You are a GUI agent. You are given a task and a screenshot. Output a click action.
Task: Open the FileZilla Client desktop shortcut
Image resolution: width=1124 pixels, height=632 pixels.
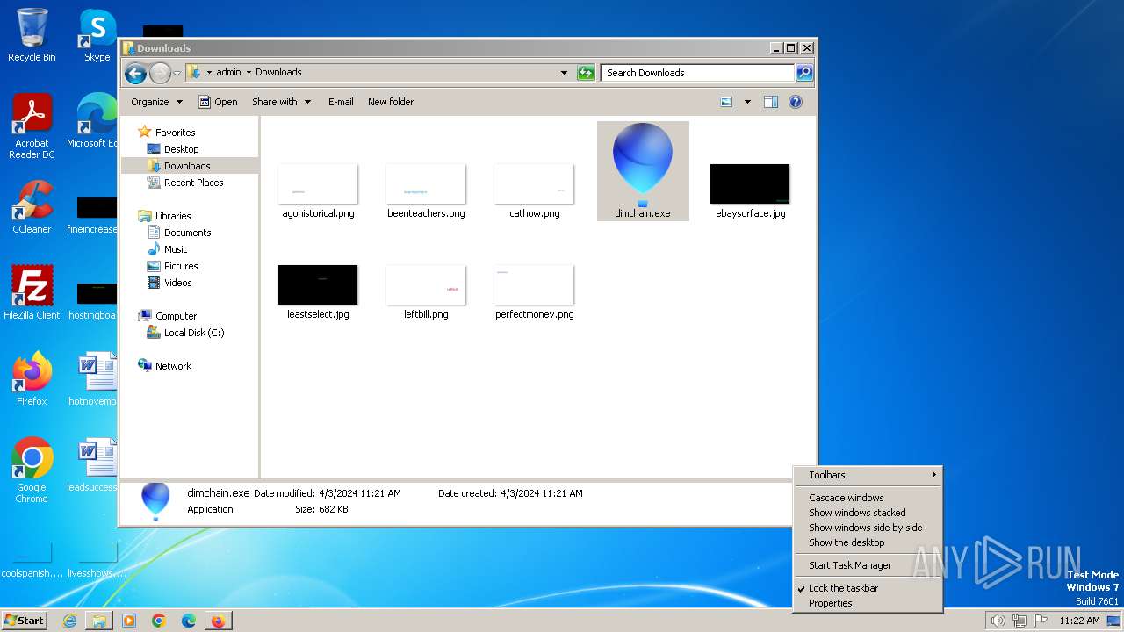(x=32, y=293)
